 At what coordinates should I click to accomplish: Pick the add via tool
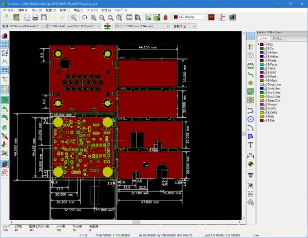(250, 82)
